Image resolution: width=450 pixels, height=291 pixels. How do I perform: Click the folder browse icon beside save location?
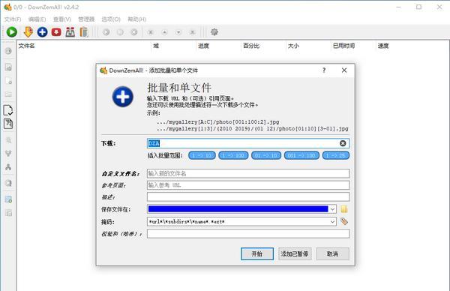click(344, 209)
